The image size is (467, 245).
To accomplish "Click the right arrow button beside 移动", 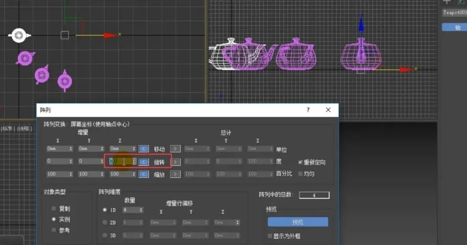I will click(175, 149).
